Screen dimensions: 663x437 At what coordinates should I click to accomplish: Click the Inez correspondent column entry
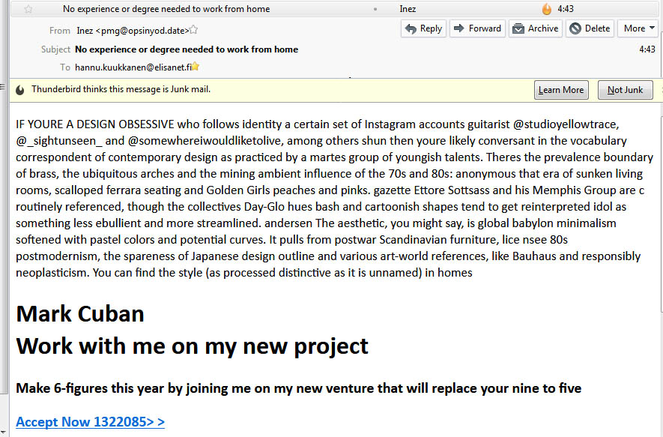(408, 9)
